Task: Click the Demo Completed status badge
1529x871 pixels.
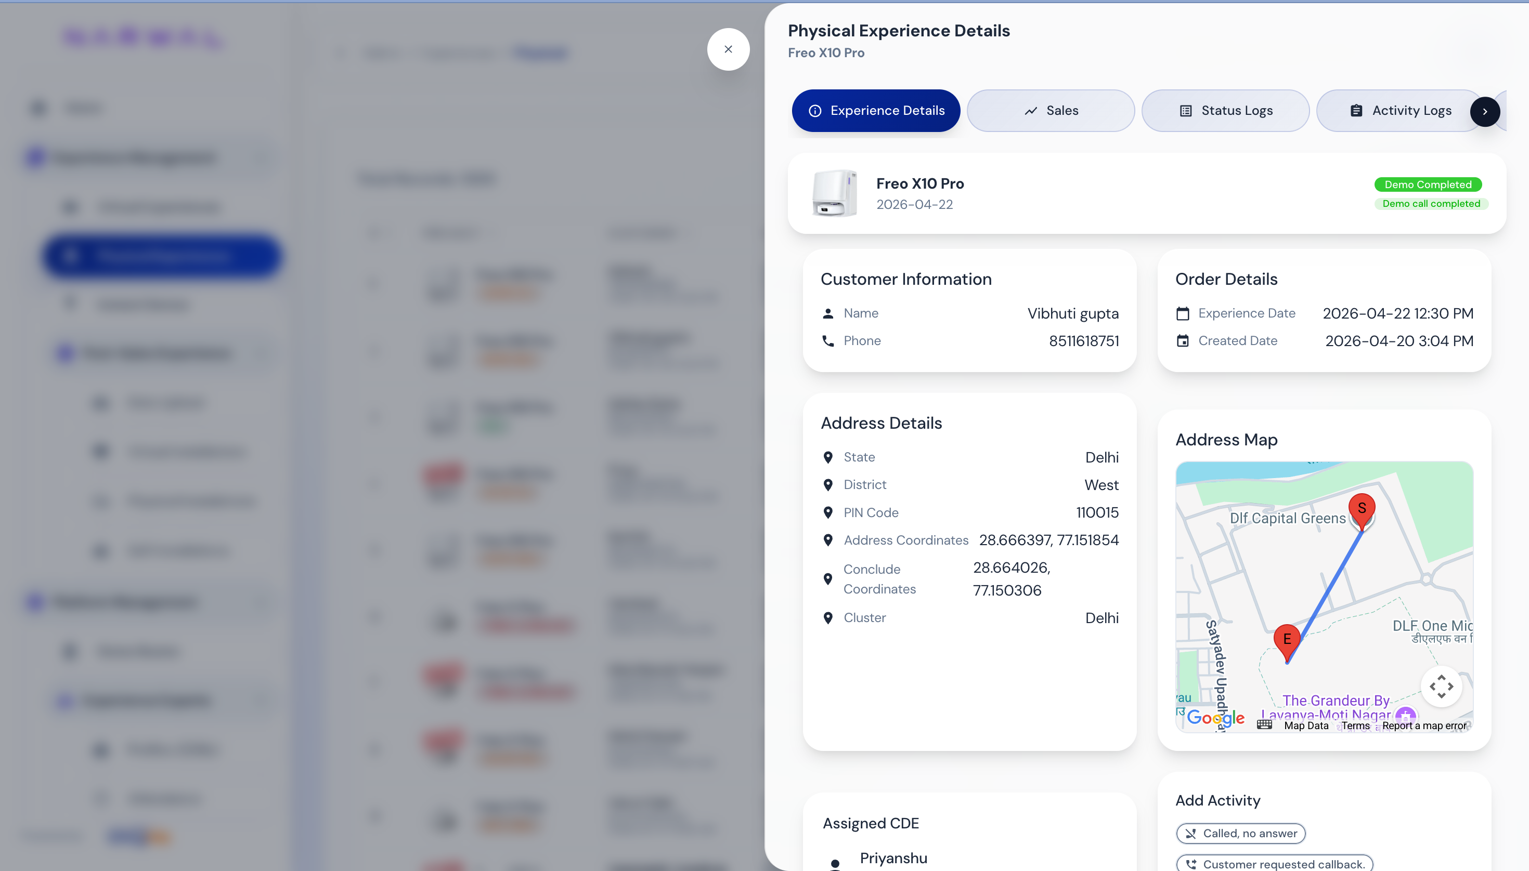Action: pos(1428,184)
